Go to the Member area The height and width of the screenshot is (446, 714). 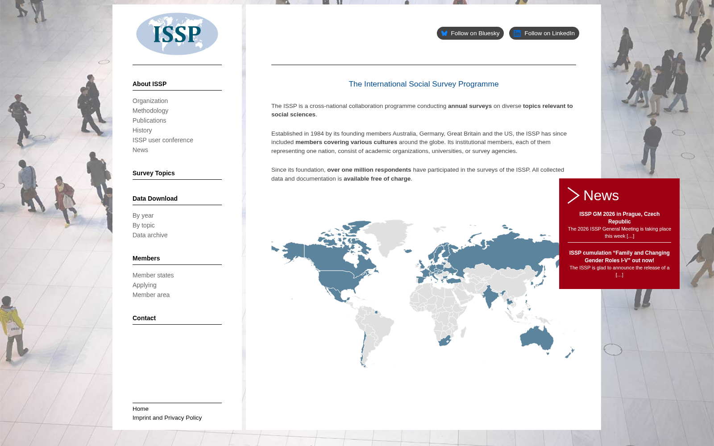tap(151, 295)
